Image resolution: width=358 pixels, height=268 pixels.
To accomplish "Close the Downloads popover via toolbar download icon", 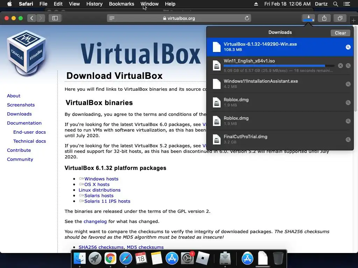I will 308,18.
